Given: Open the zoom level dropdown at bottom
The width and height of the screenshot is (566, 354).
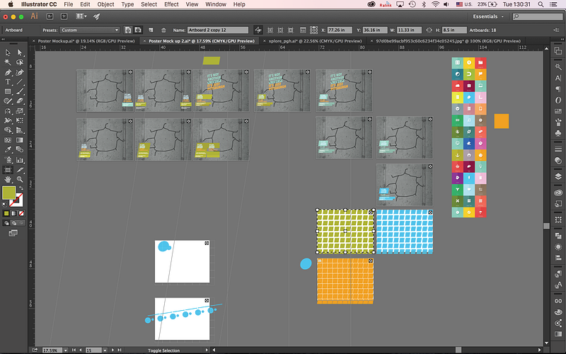Looking at the screenshot, I should [x=65, y=350].
